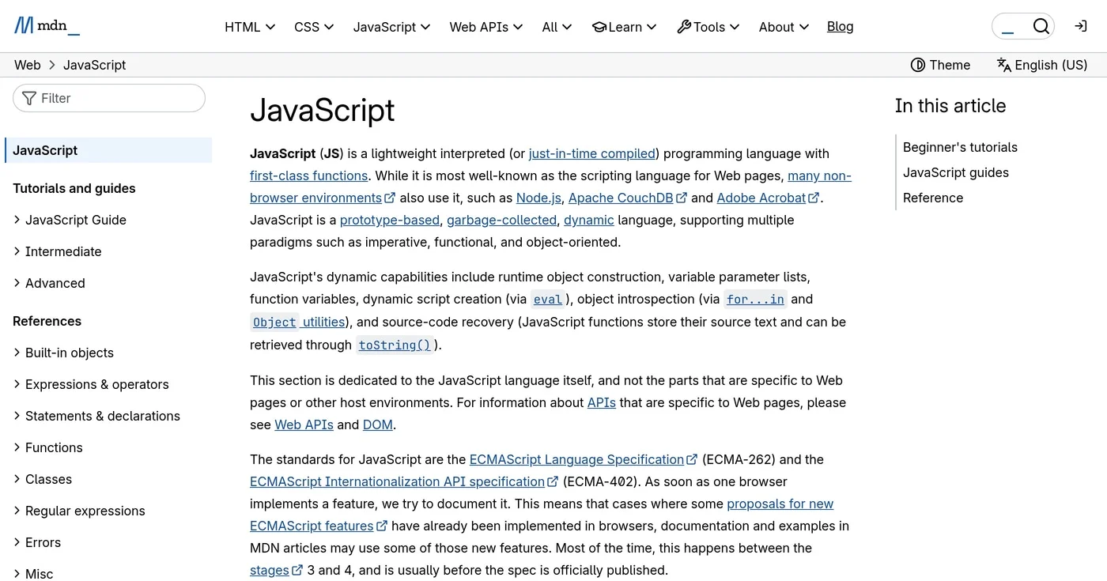Click the eval code link
The image size is (1107, 581).
548,300
